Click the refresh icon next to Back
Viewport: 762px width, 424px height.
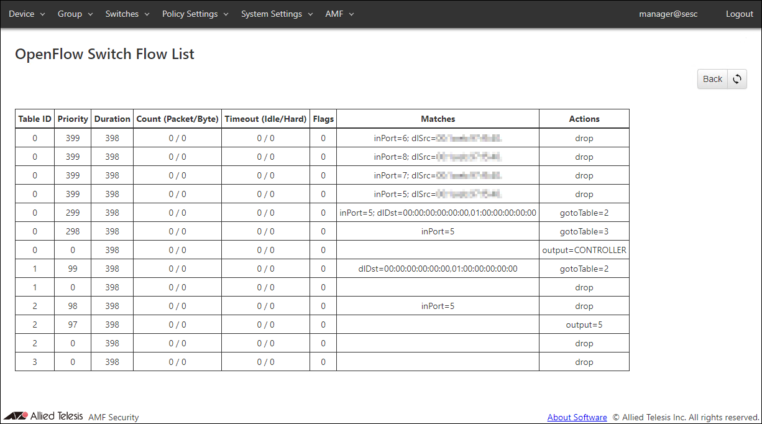[x=737, y=79]
